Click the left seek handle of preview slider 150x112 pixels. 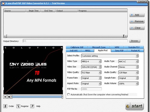tap(12, 97)
